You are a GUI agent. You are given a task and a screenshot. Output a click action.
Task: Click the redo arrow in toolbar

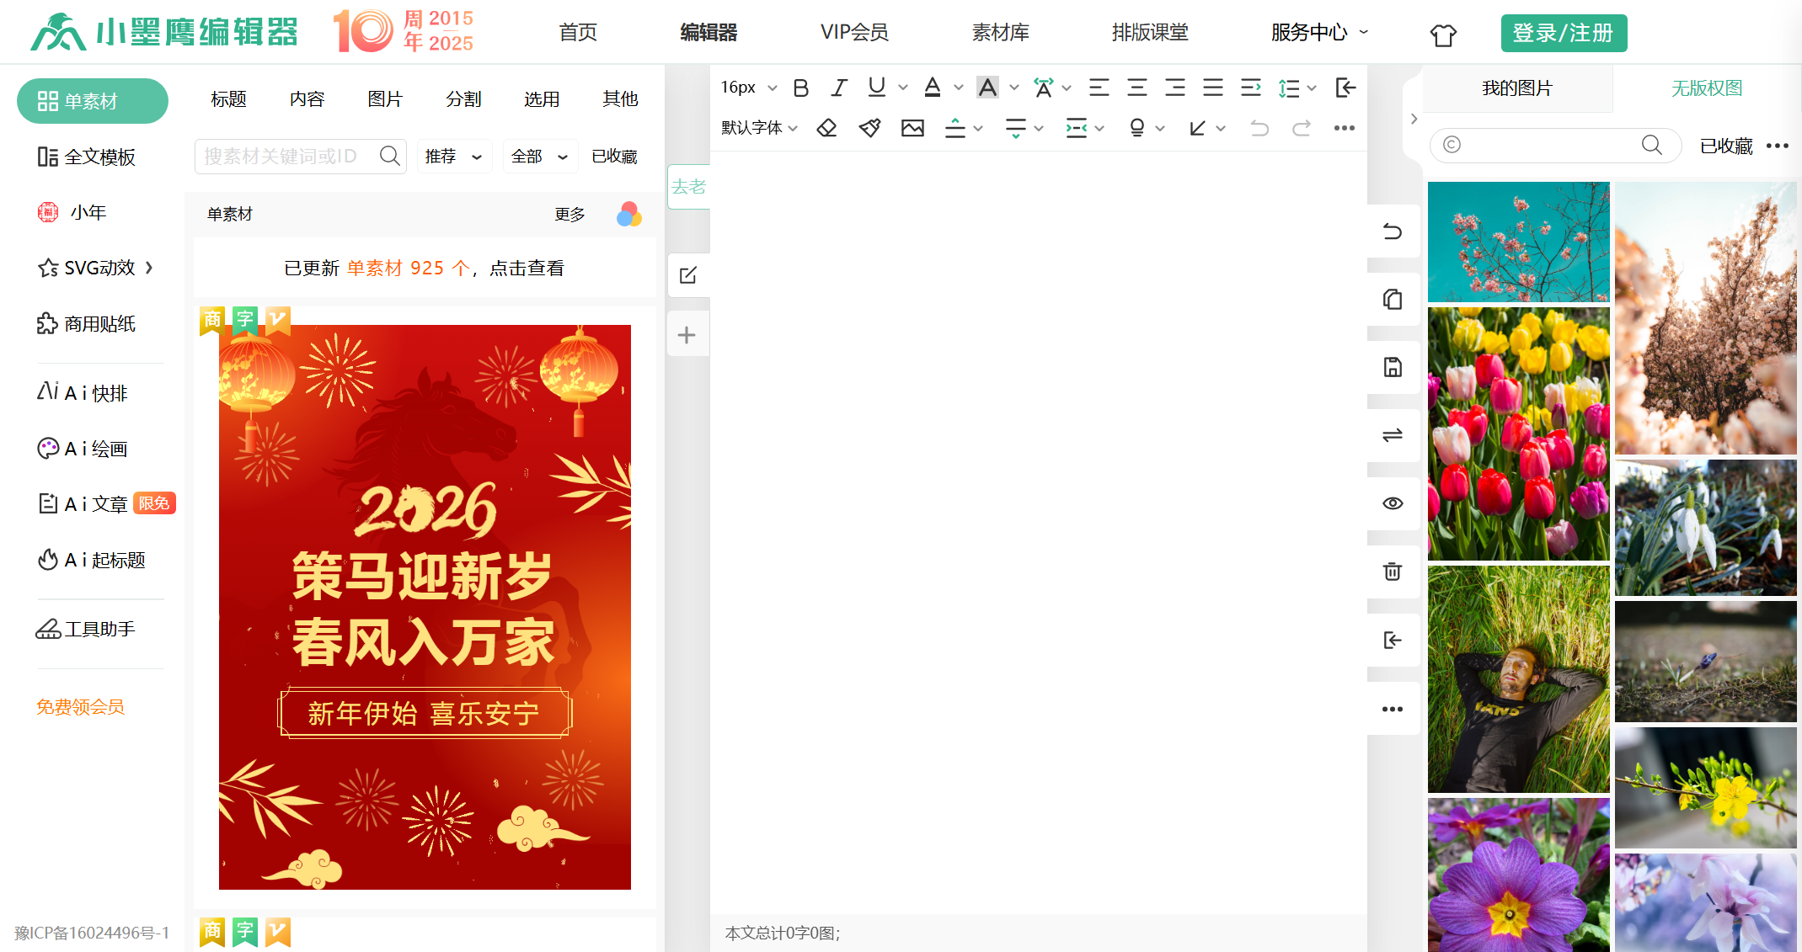[x=1302, y=128]
